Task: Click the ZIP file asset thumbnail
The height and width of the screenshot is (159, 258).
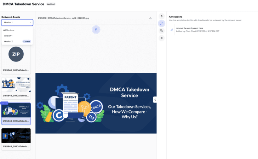Action: click(x=16, y=59)
